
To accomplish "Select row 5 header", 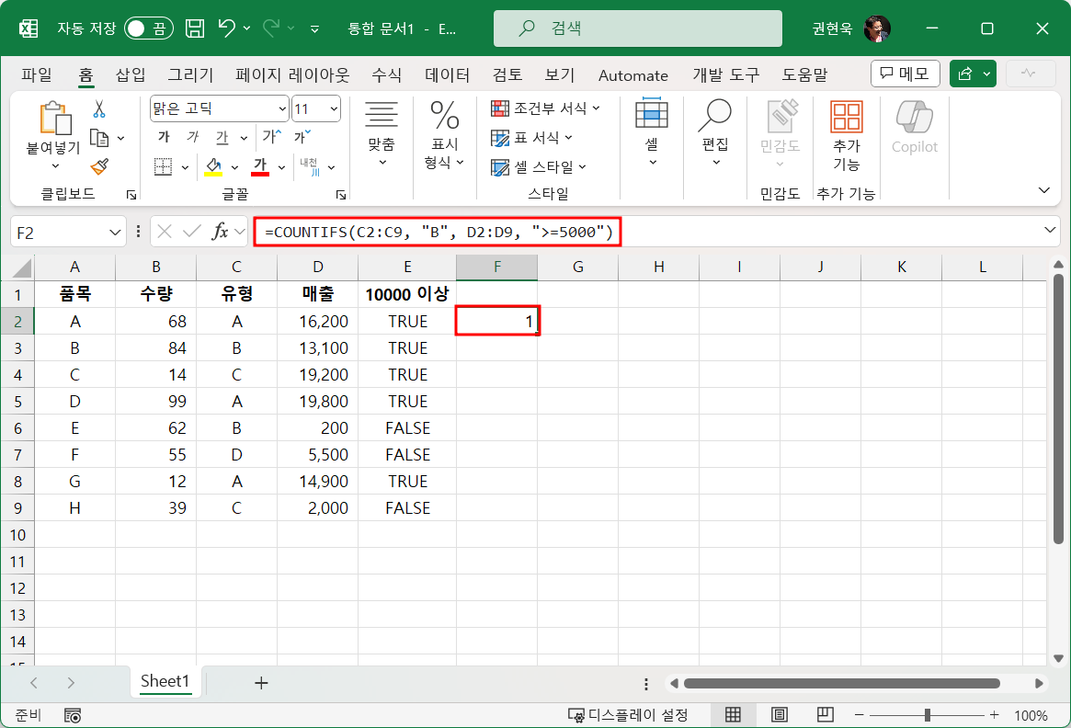I will [x=17, y=401].
